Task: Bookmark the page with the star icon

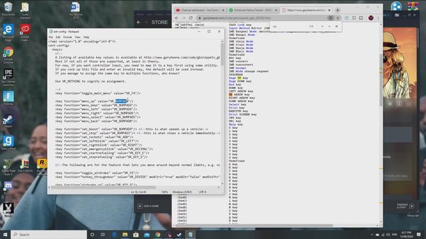Action: [338, 18]
